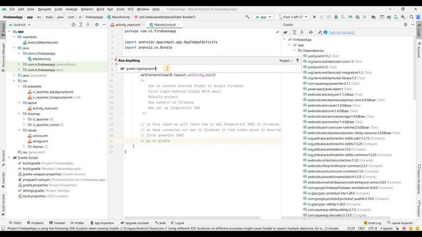Open the Terminal tool window button
422x237 pixels.
[x=57, y=223]
